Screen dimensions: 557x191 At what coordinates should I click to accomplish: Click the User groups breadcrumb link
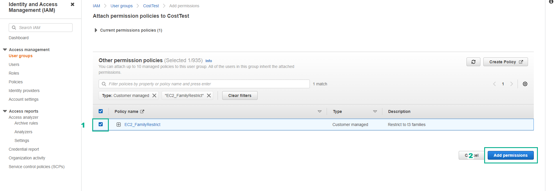click(x=122, y=6)
